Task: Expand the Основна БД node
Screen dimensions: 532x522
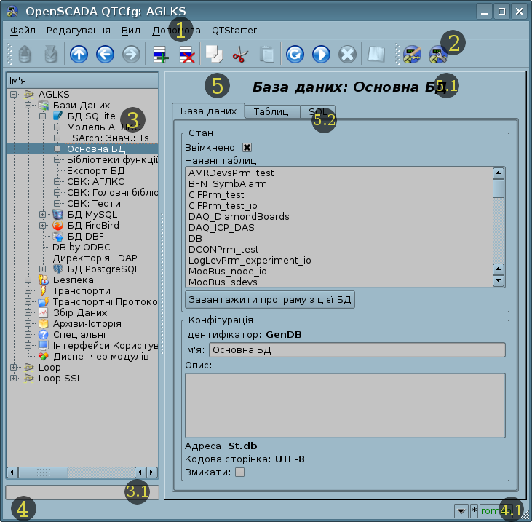Action: tap(57, 149)
